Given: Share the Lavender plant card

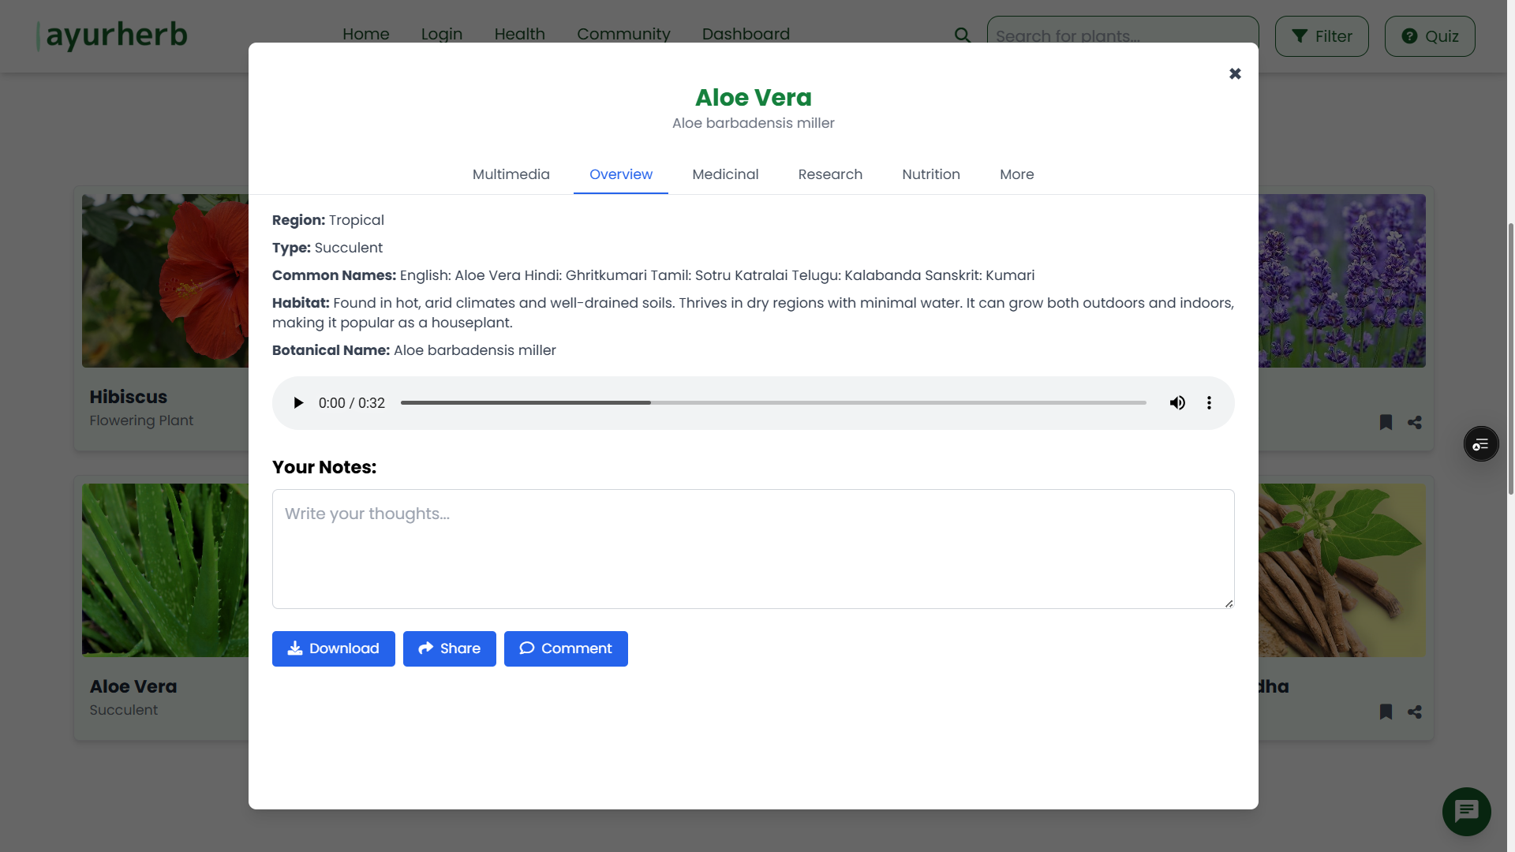Looking at the screenshot, I should pyautogui.click(x=1414, y=422).
